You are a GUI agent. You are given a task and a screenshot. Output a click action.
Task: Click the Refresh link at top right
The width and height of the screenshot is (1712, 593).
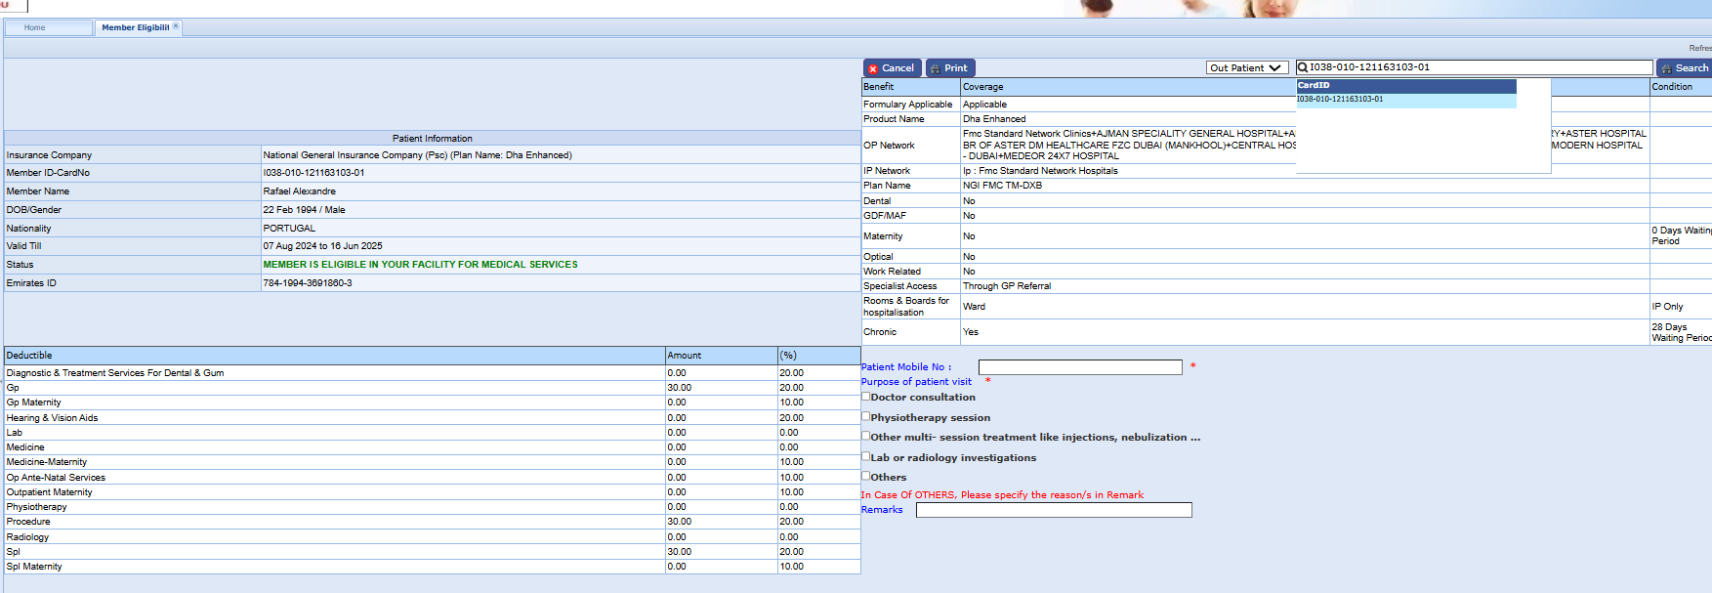click(1699, 48)
